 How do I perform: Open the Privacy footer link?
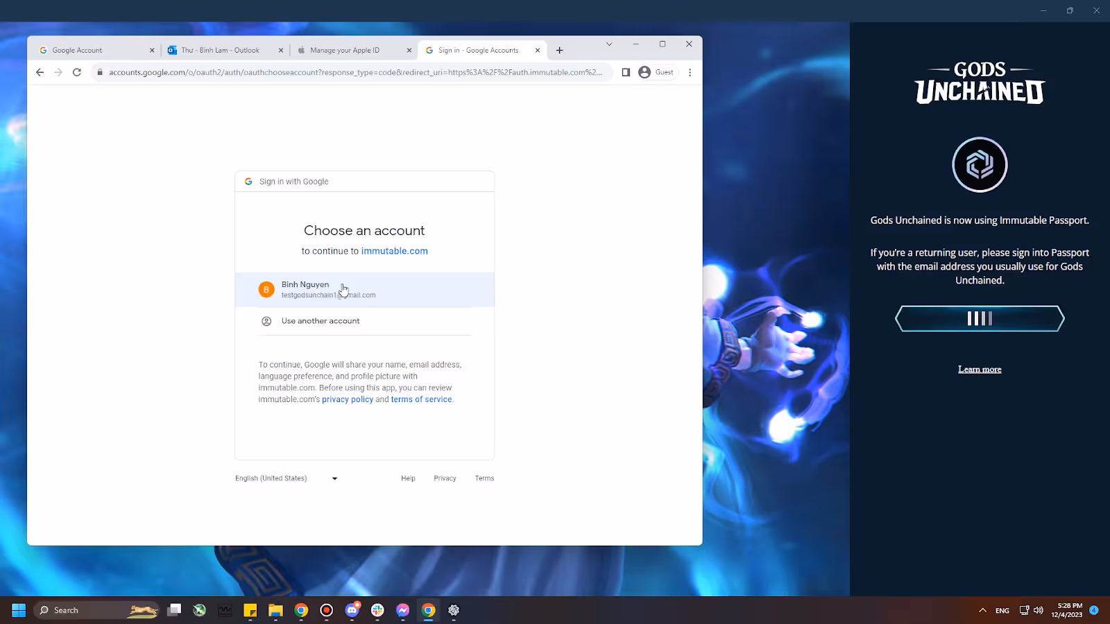click(x=445, y=478)
